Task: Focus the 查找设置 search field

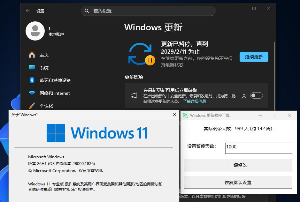Action: coord(148,11)
